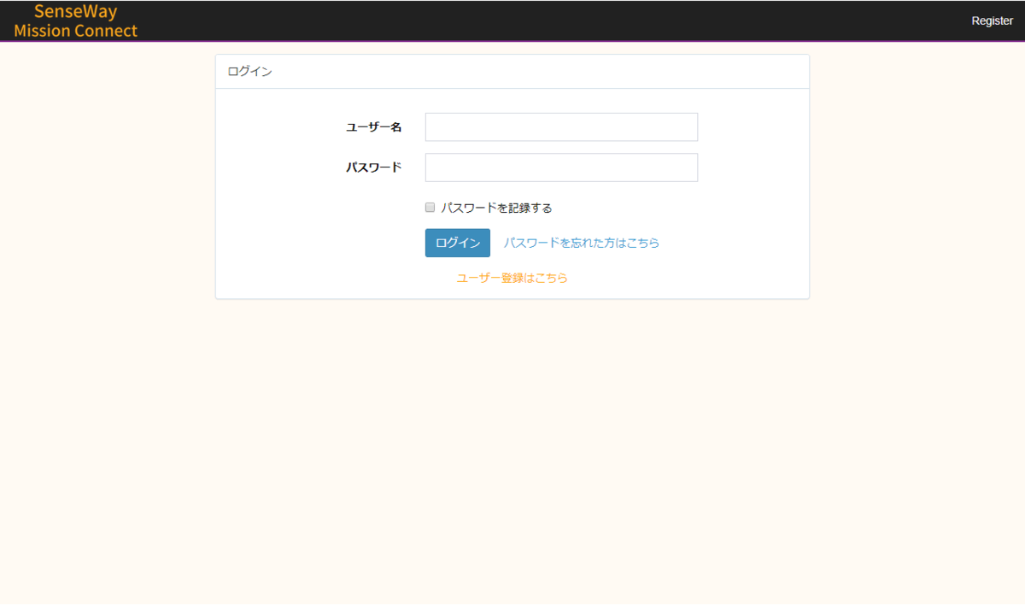The height and width of the screenshot is (605, 1025).
Task: Focus the パスワード input field
Action: (561, 167)
